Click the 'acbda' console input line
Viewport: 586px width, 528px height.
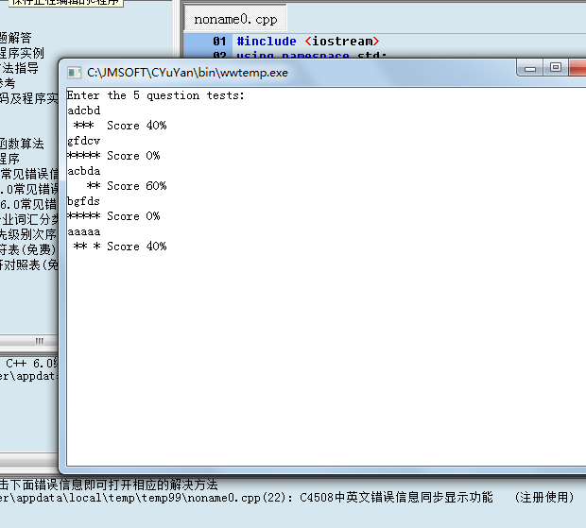[84, 171]
